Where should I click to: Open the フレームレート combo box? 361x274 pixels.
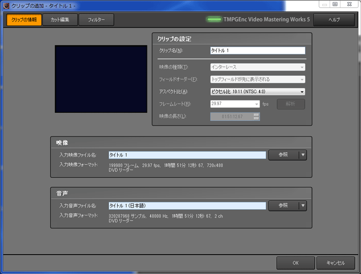234,104
